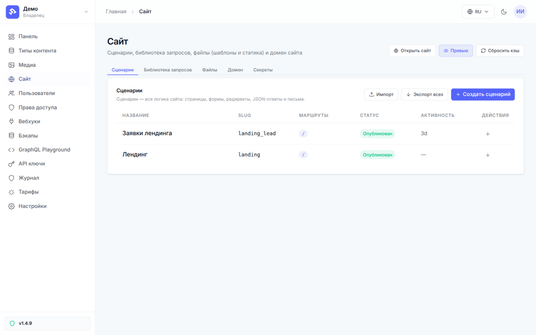Click the Сбросить кэш button
536x335 pixels.
(x=500, y=51)
